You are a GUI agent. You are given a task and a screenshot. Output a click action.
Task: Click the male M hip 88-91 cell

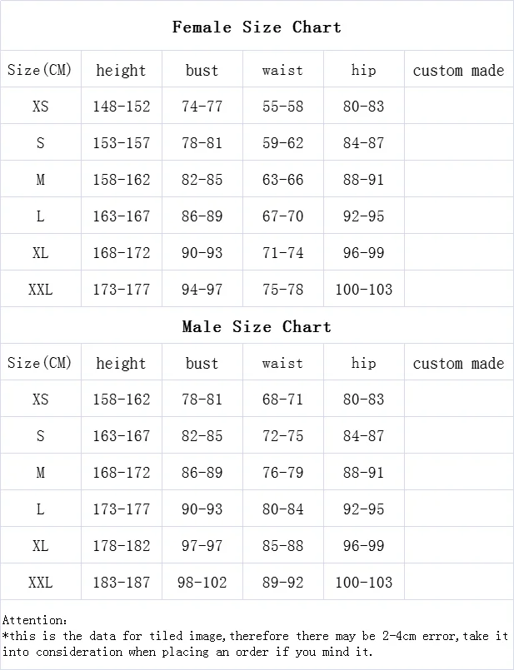coord(364,472)
